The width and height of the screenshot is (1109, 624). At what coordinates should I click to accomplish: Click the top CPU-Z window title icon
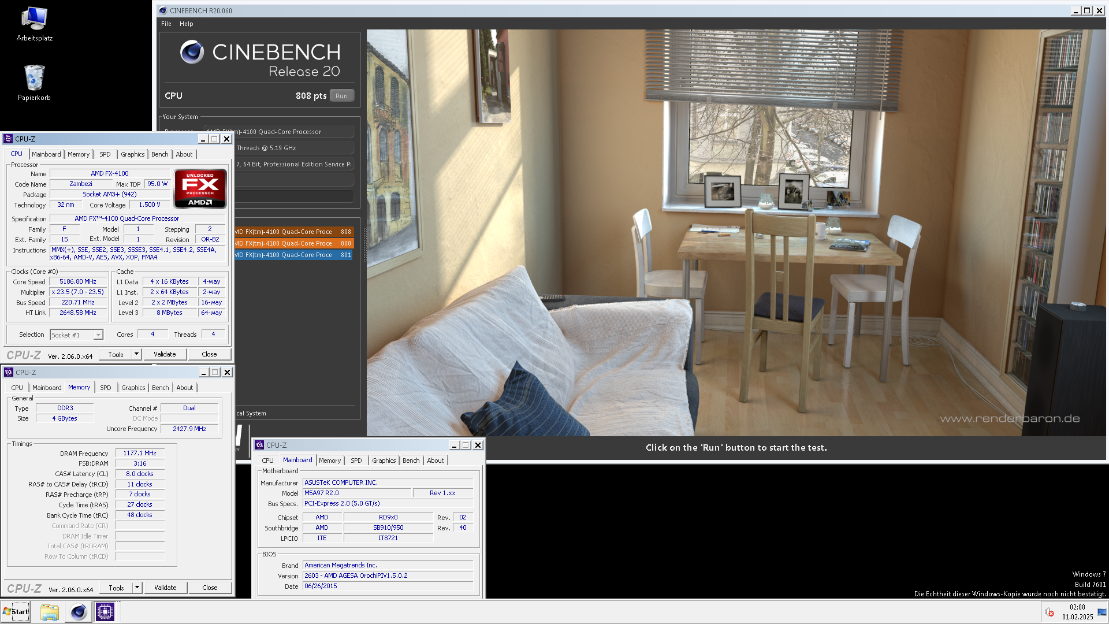(x=8, y=139)
